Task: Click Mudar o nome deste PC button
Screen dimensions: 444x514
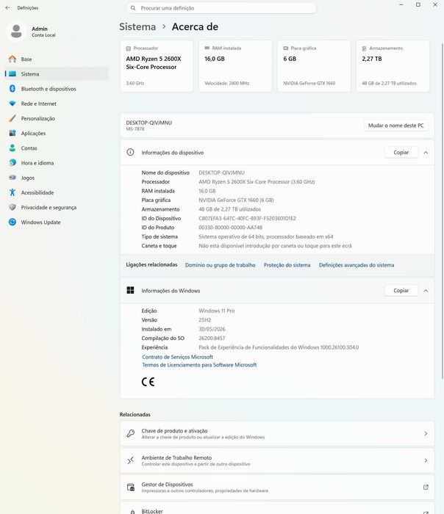Action: point(395,126)
